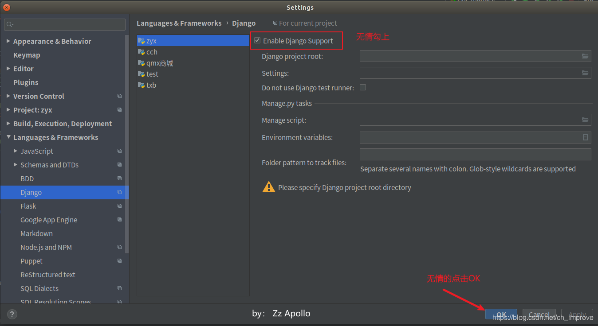Screen dimensions: 598x326
Task: Click the test project folder icon
Action: pyautogui.click(x=142, y=74)
